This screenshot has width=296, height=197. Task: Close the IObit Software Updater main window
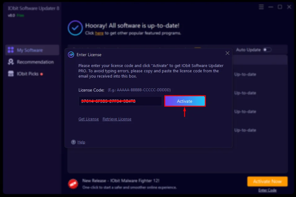(289, 7)
